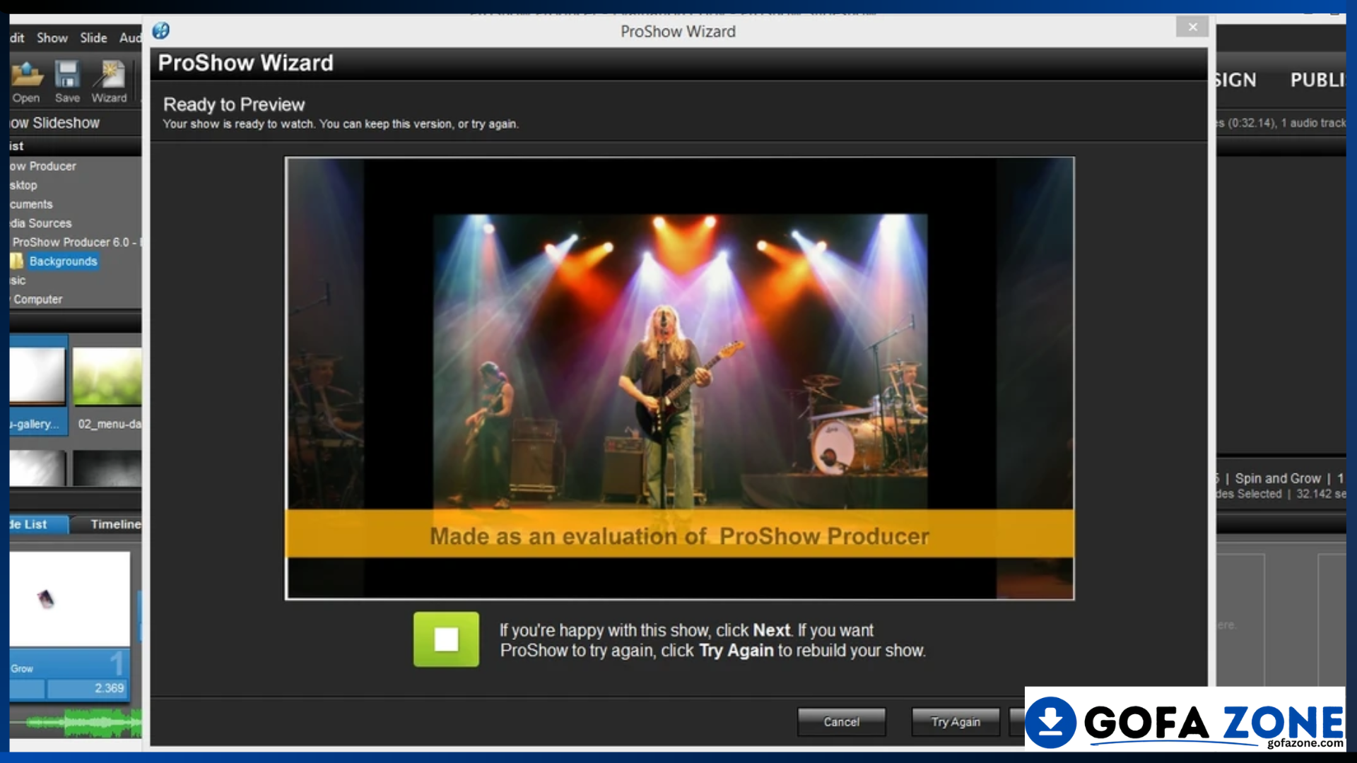Select the Desktop entry in the folder list
1357x763 pixels.
click(23, 185)
